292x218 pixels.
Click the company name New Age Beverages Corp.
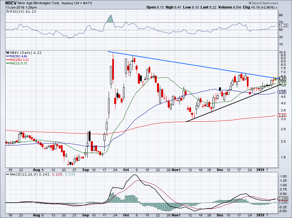(39, 3)
